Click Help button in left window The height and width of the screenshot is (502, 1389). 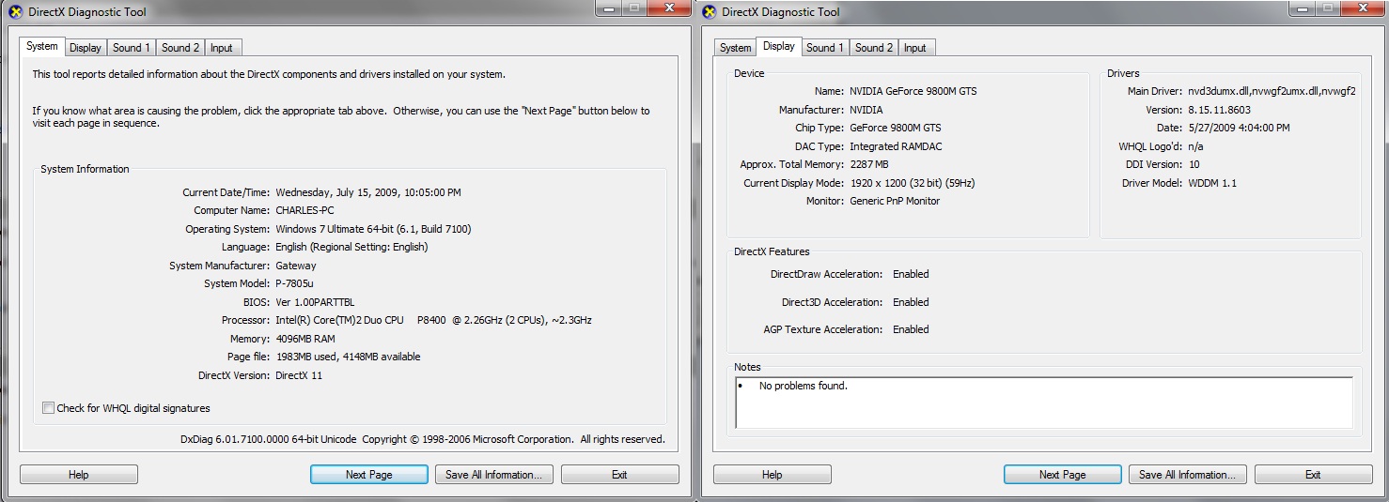pos(79,475)
